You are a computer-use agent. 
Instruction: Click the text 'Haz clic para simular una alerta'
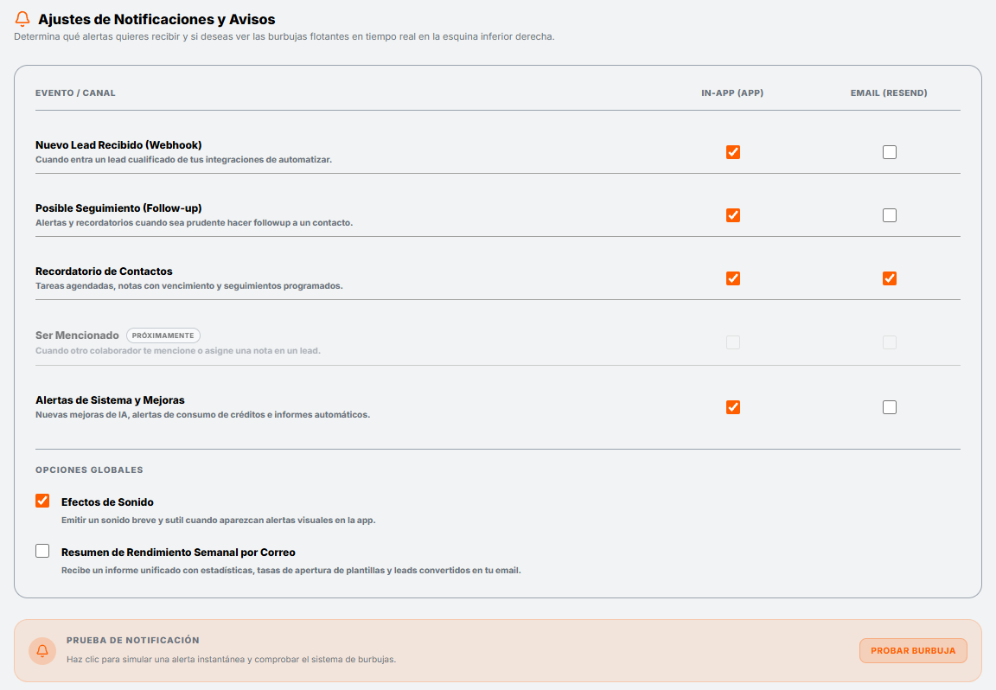231,660
